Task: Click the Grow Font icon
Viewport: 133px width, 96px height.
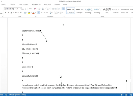Action: [x=23, y=9]
